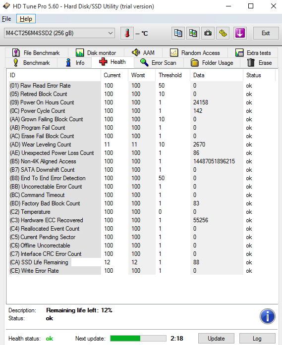Click the blue information icon
Screen dimensions: 282x345
click(268, 316)
